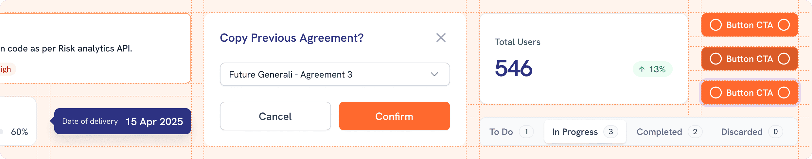Click left circle icon on bottom Button CTA

(715, 93)
